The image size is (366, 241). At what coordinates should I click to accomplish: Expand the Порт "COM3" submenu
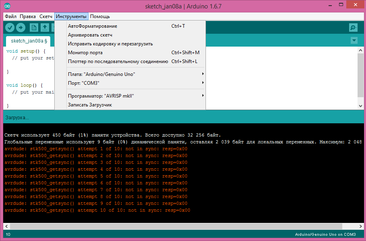pyautogui.click(x=136, y=83)
